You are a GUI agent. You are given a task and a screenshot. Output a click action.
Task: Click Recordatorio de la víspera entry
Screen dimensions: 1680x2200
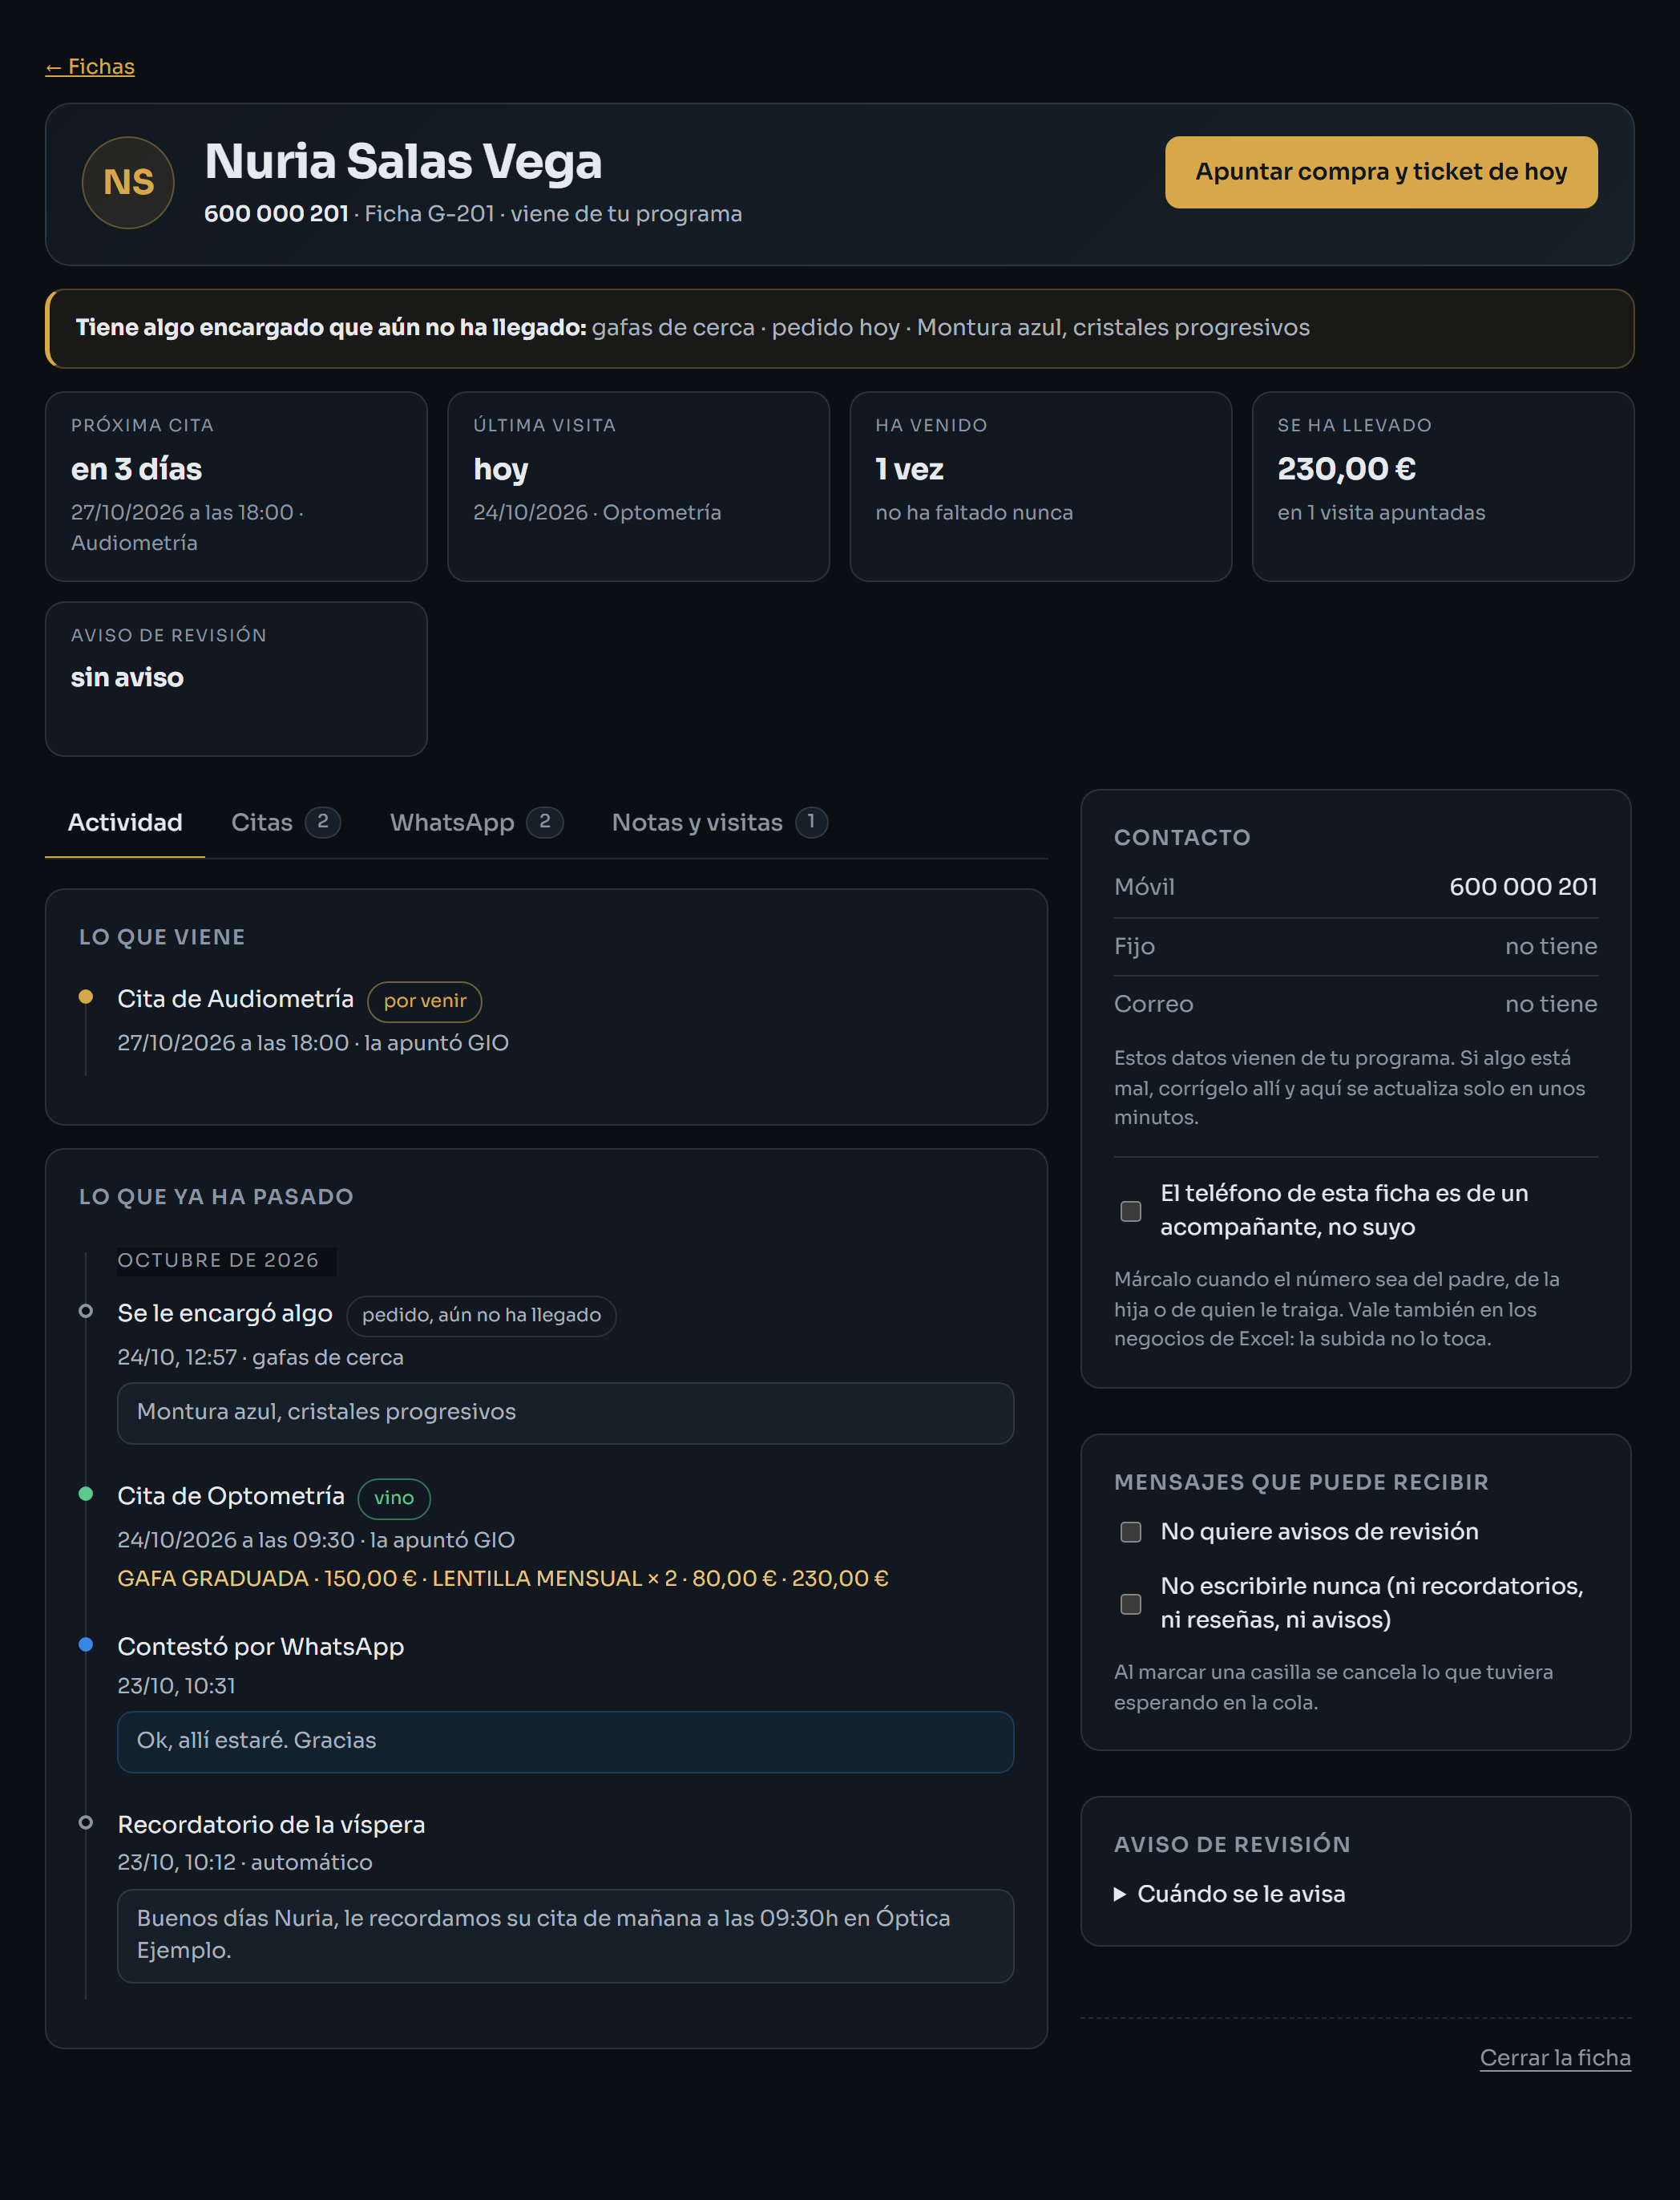271,1825
